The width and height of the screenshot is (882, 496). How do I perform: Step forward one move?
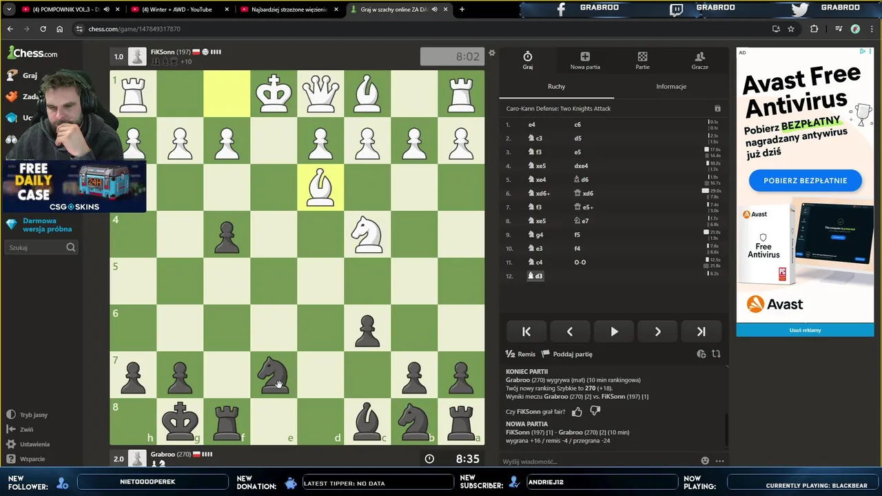pos(657,331)
